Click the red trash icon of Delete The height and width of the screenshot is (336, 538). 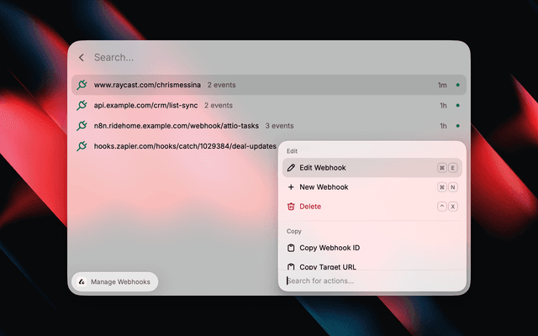(291, 207)
